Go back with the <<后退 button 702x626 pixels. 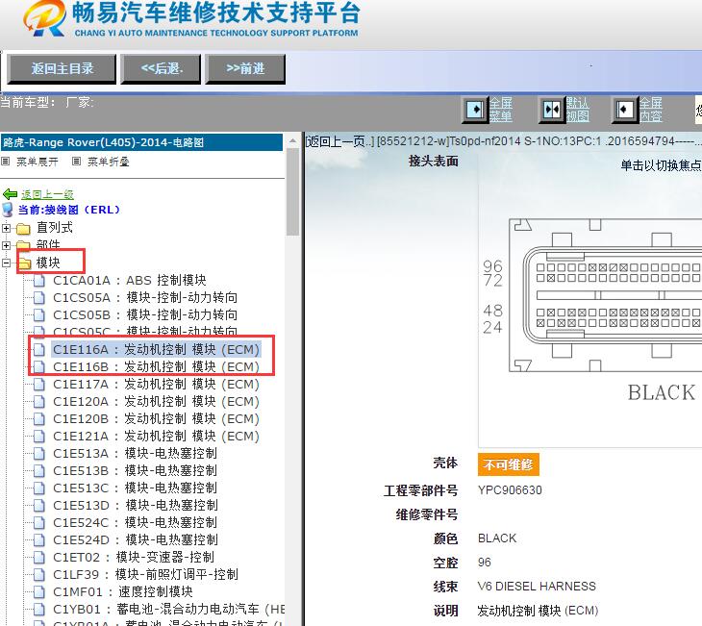click(x=161, y=69)
